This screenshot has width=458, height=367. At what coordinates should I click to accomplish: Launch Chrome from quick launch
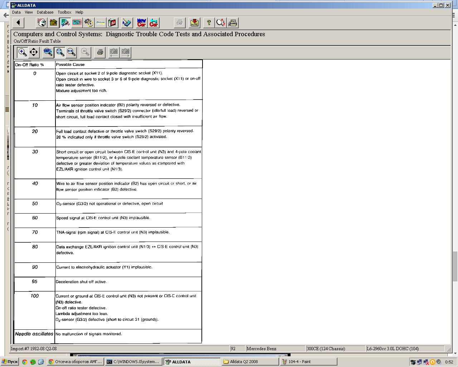coord(25,362)
